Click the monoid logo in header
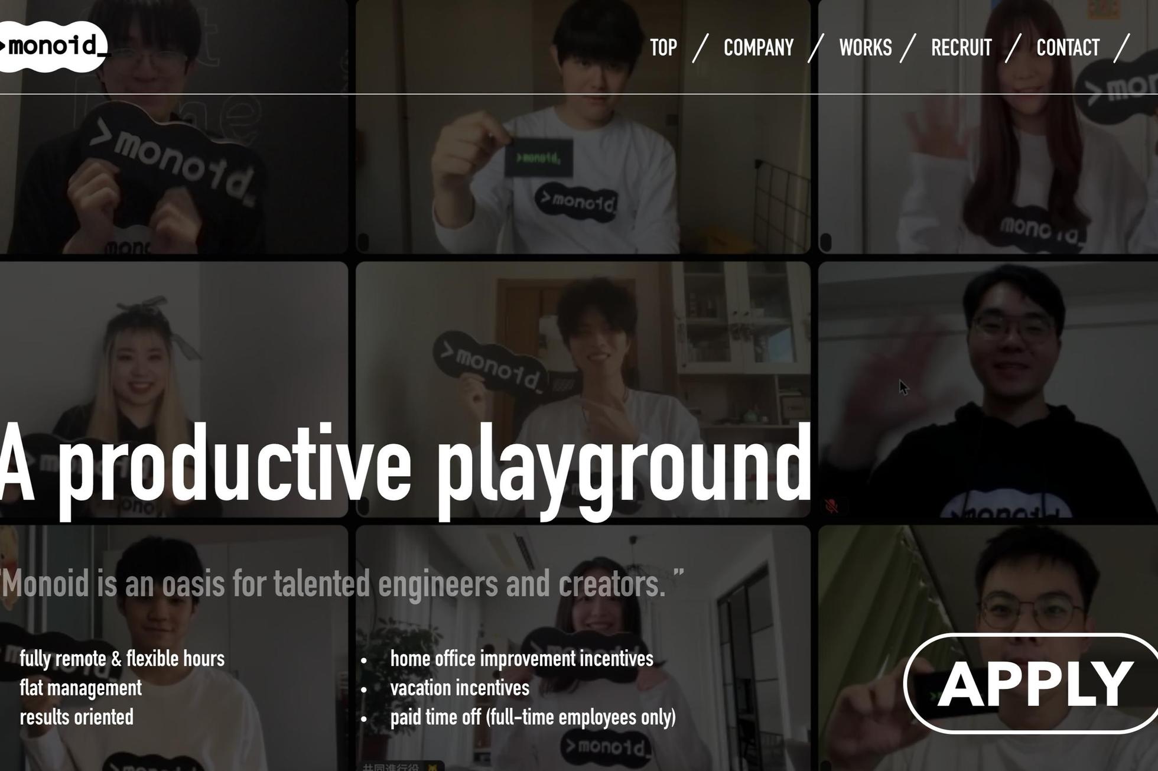Screen dimensions: 1158x771 pyautogui.click(x=52, y=46)
